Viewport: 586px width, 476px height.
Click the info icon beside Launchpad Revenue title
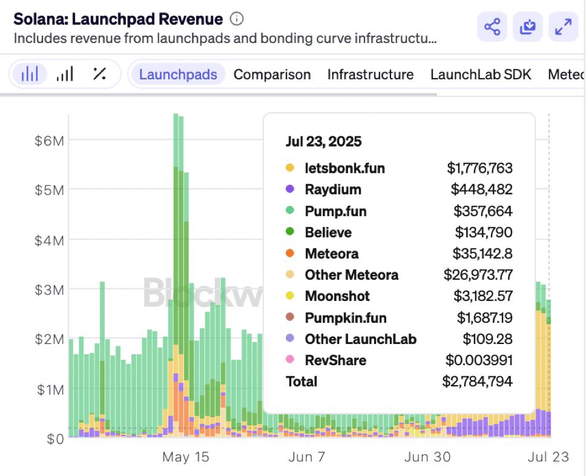[x=237, y=18]
